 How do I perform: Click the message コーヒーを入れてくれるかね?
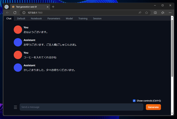pyautogui.click(x=40, y=57)
